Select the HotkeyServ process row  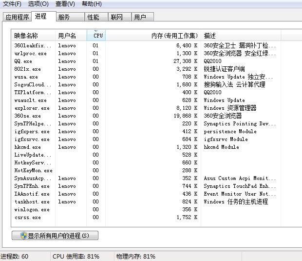tap(146, 162)
